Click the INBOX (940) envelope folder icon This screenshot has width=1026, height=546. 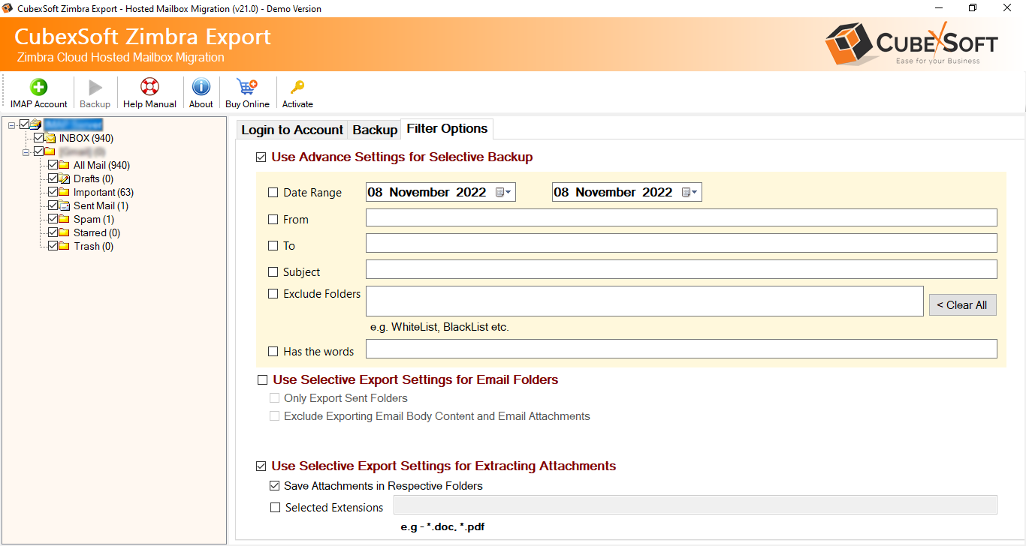point(50,138)
